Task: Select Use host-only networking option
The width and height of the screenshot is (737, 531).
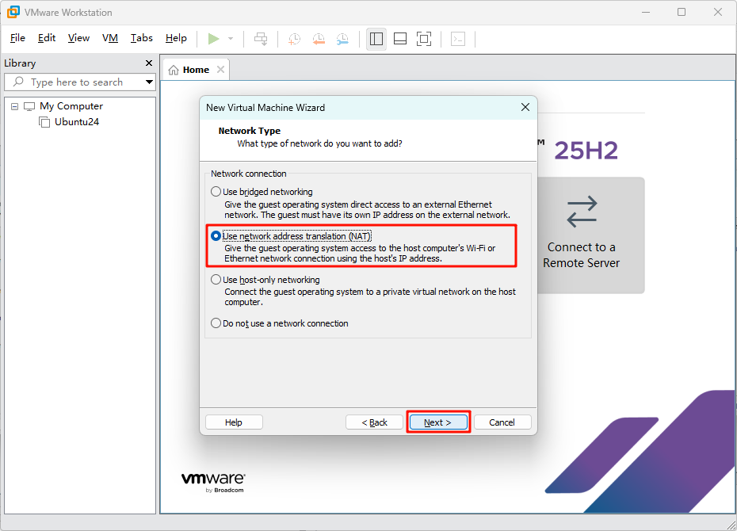Action: [x=265, y=280]
